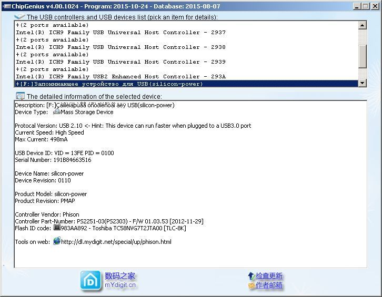Click the Max Current: 498mA line

tap(41, 139)
